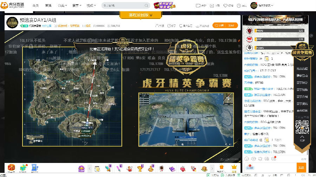
Task: Open 赛事资讯 in side menu
Action: pos(302,104)
